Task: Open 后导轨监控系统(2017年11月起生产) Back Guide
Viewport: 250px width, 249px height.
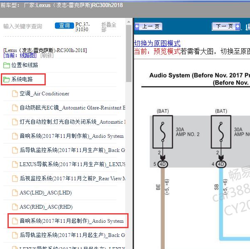Action: pos(72,235)
